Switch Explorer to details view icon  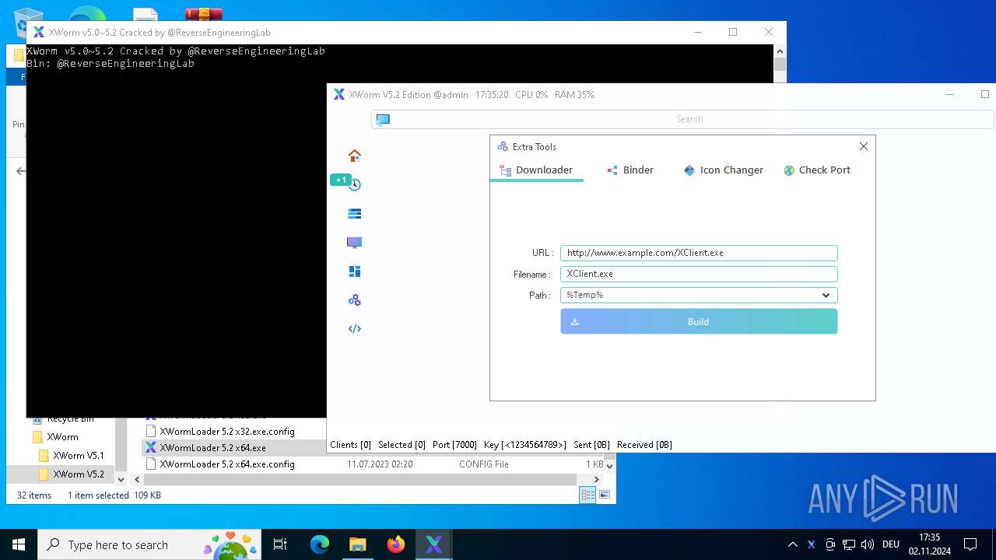click(x=587, y=495)
